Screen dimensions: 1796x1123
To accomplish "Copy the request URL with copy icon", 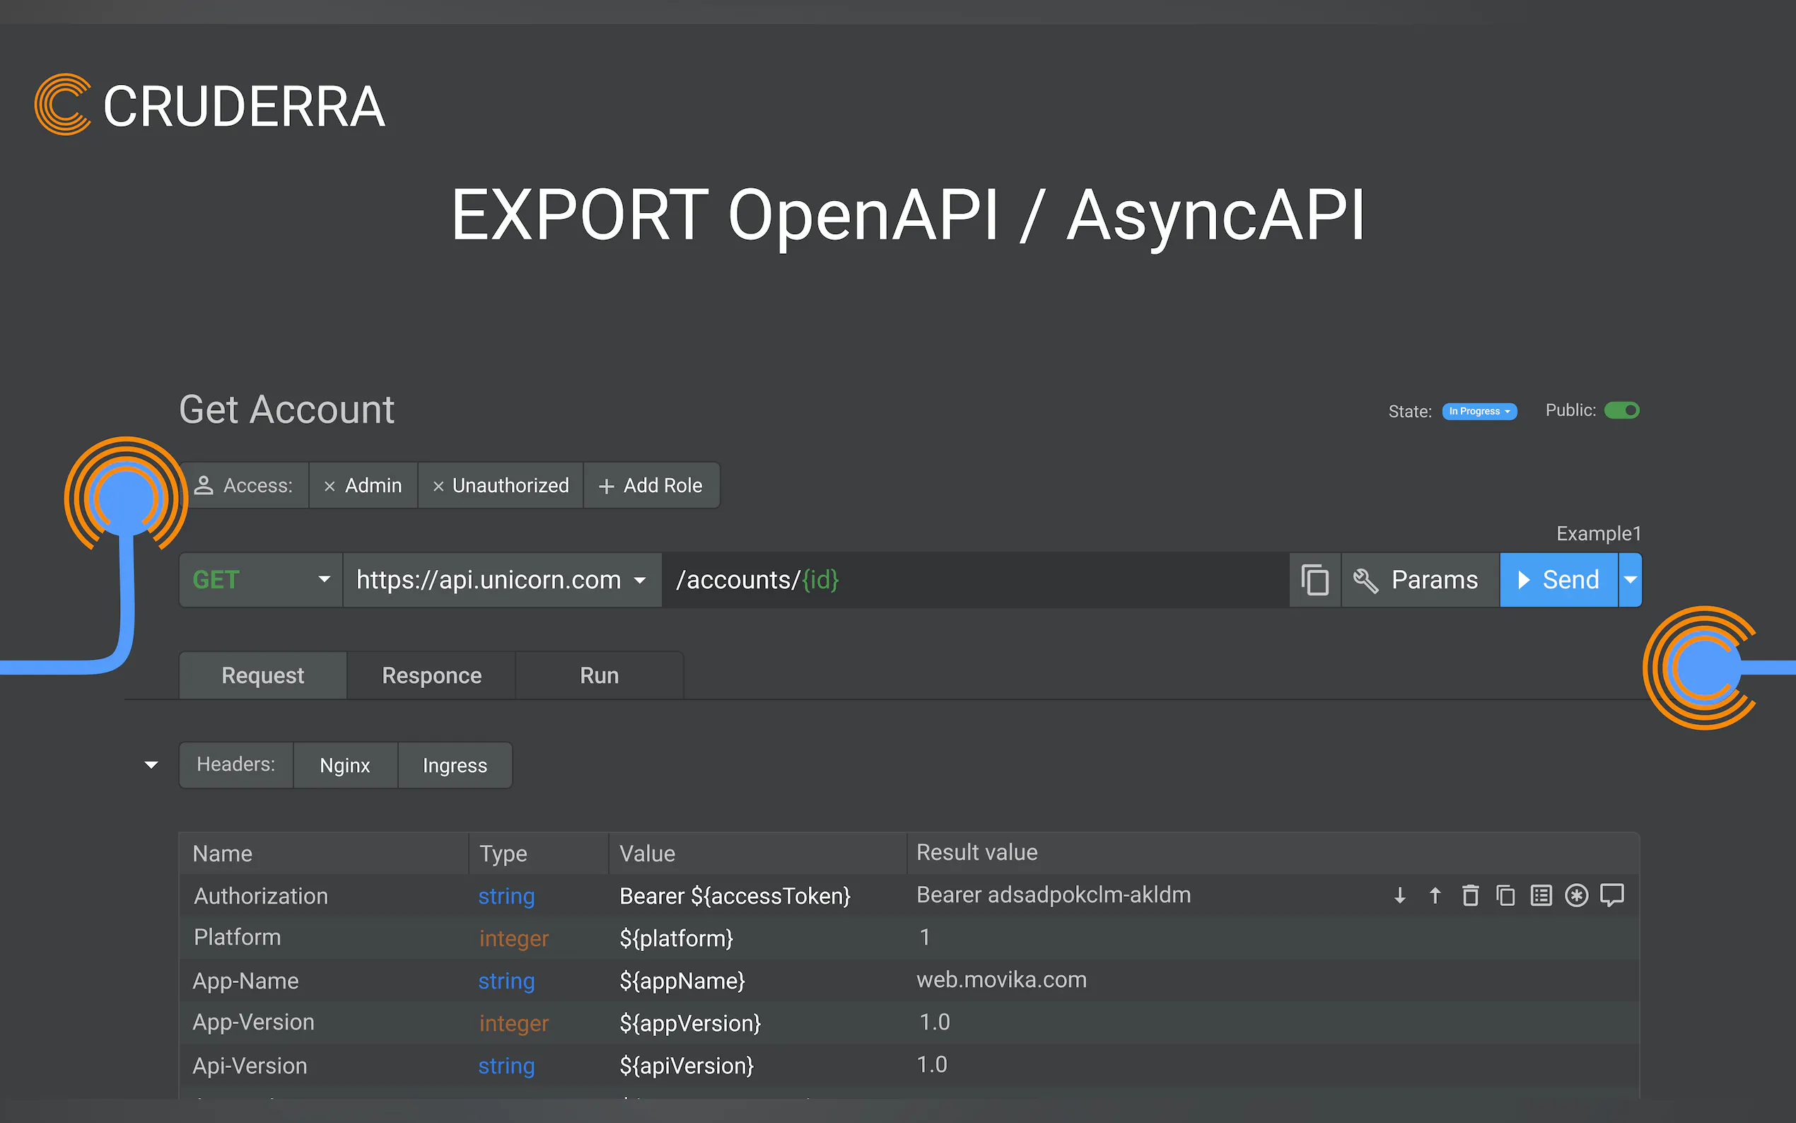I will [x=1315, y=580].
